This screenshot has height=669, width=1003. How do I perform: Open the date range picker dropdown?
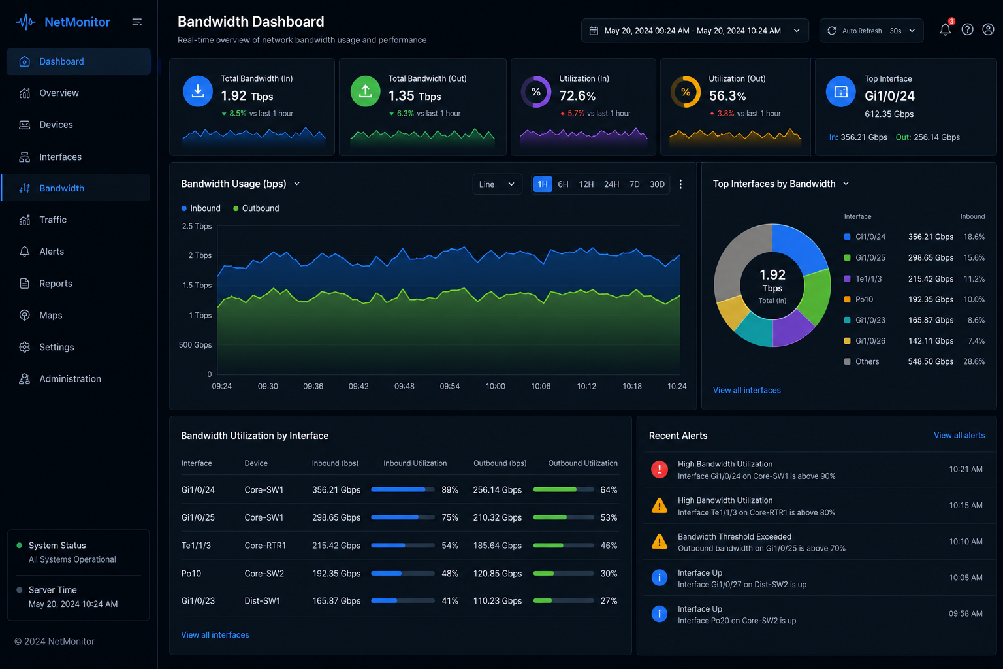695,31
